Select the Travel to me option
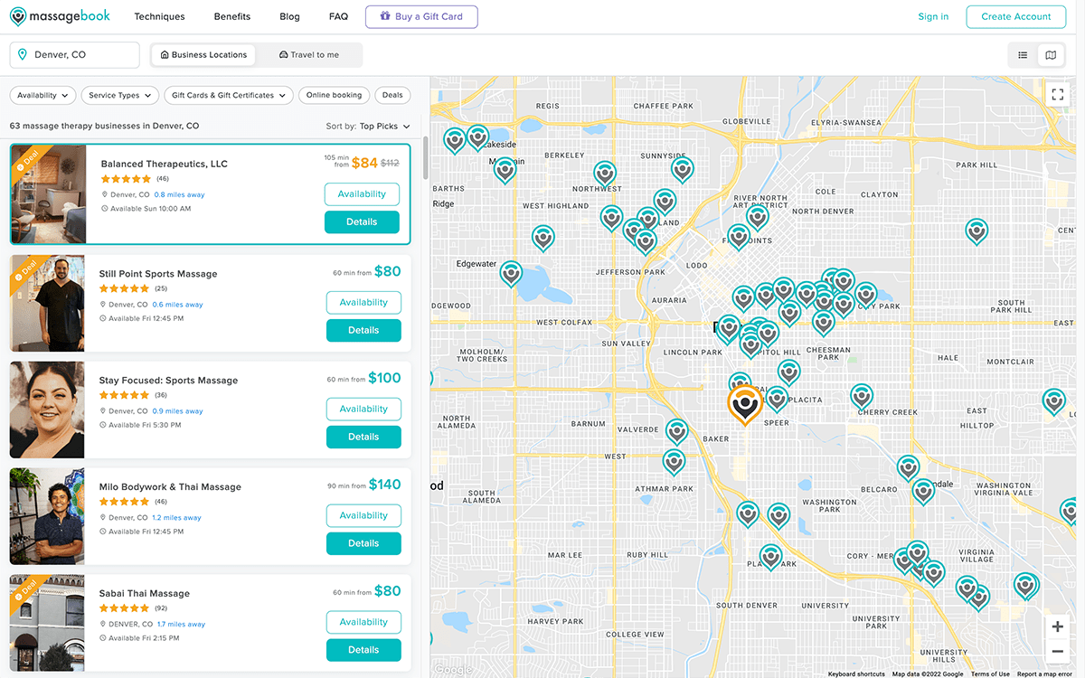The image size is (1085, 678). click(309, 55)
